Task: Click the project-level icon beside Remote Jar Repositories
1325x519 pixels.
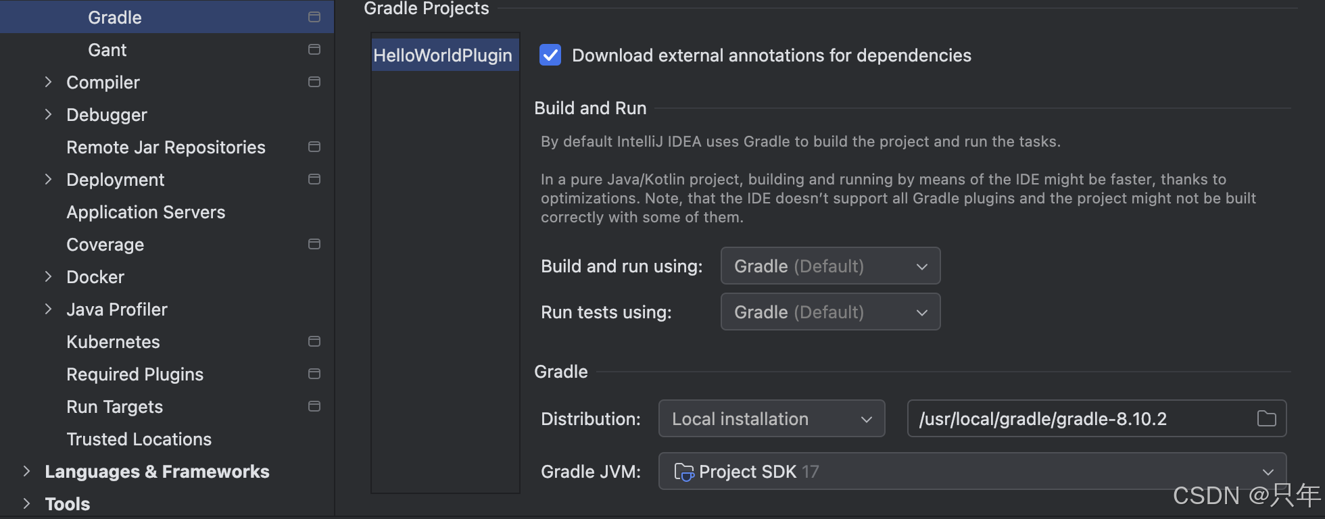Action: 314,147
